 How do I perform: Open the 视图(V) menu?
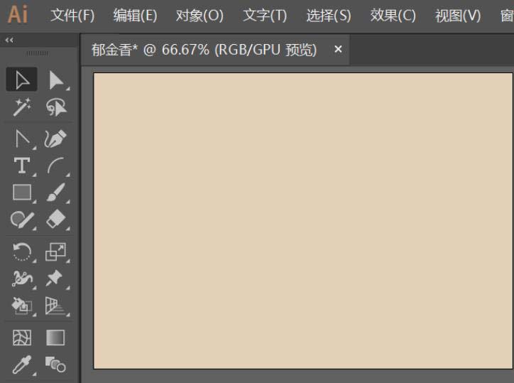tap(458, 16)
